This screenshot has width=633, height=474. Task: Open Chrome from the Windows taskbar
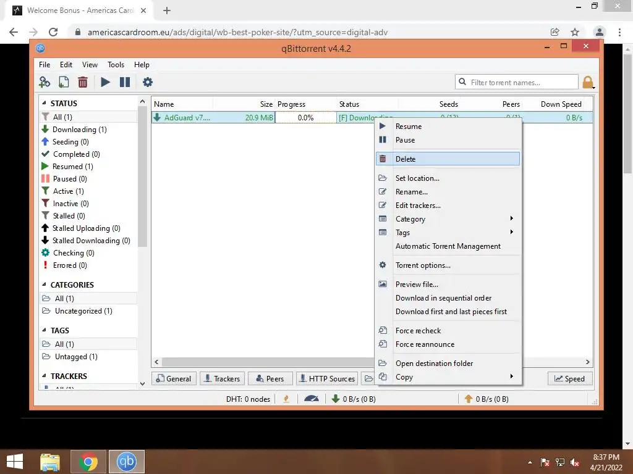(x=88, y=462)
